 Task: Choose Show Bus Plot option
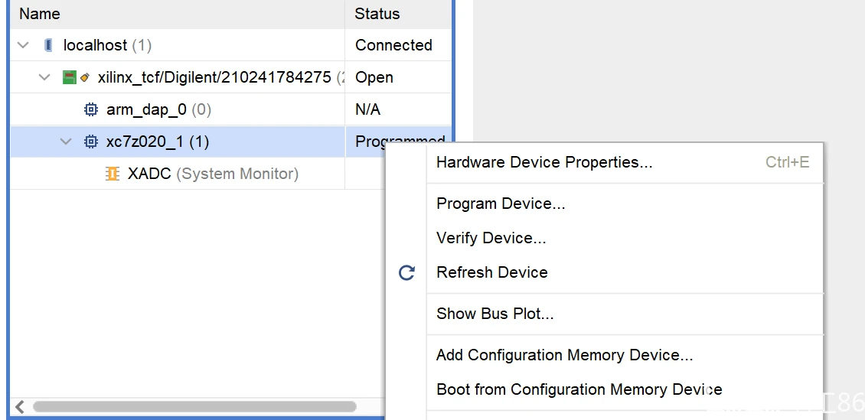tap(495, 314)
